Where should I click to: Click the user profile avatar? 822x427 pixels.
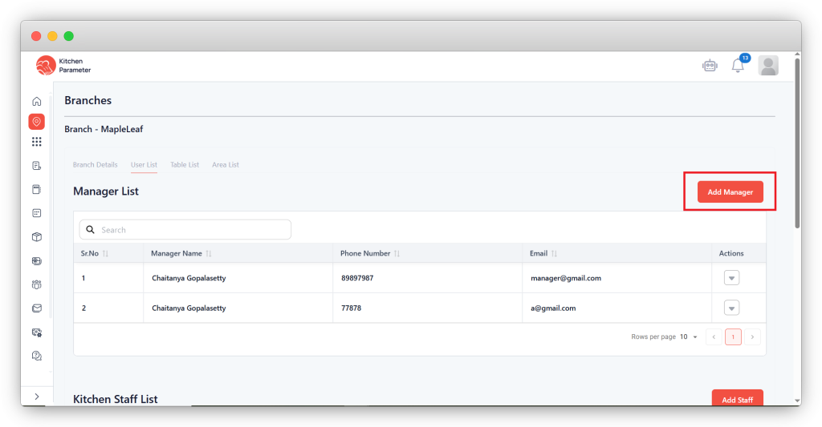(x=768, y=66)
